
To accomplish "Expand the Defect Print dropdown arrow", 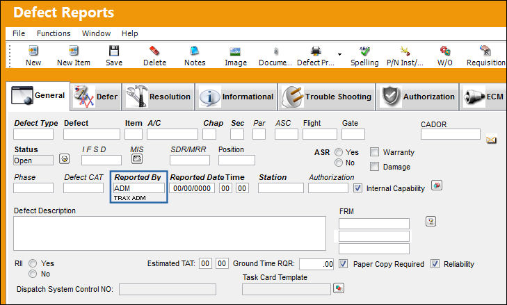I will point(339,54).
